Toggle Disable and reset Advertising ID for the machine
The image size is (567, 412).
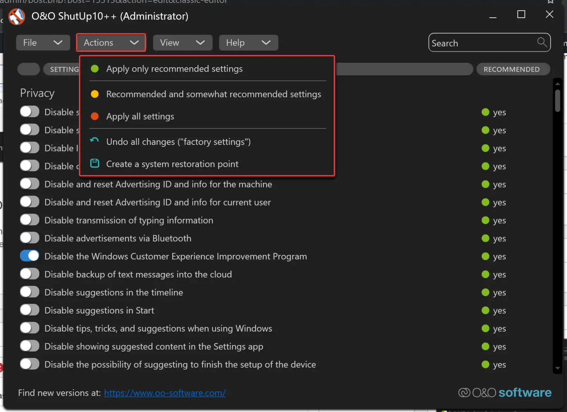(30, 184)
